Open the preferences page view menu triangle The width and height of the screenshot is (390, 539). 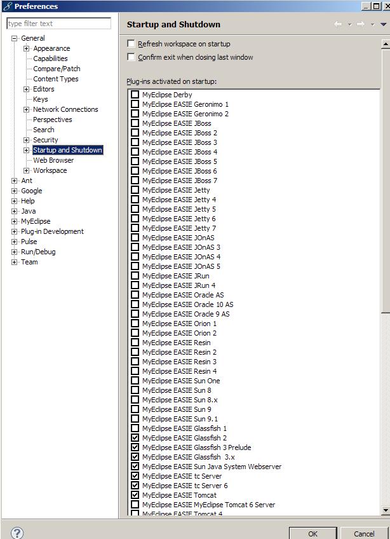click(x=384, y=24)
